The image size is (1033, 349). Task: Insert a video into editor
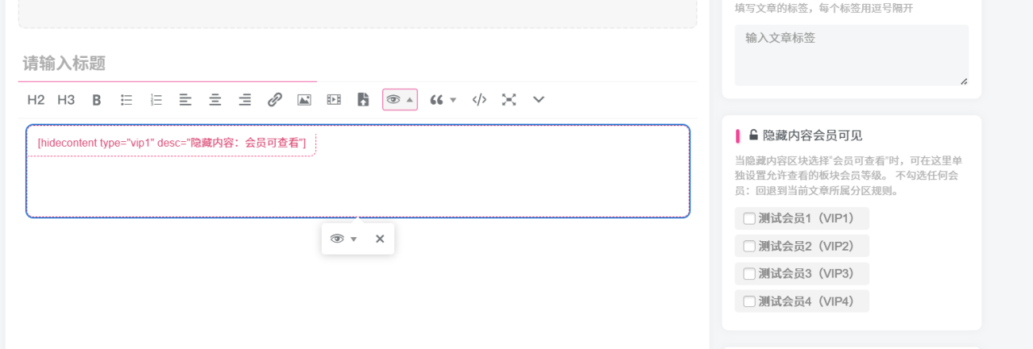pos(334,100)
